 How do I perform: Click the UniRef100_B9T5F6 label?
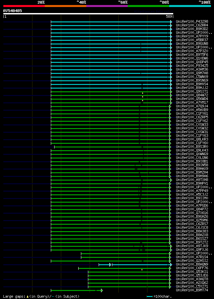(192, 55)
